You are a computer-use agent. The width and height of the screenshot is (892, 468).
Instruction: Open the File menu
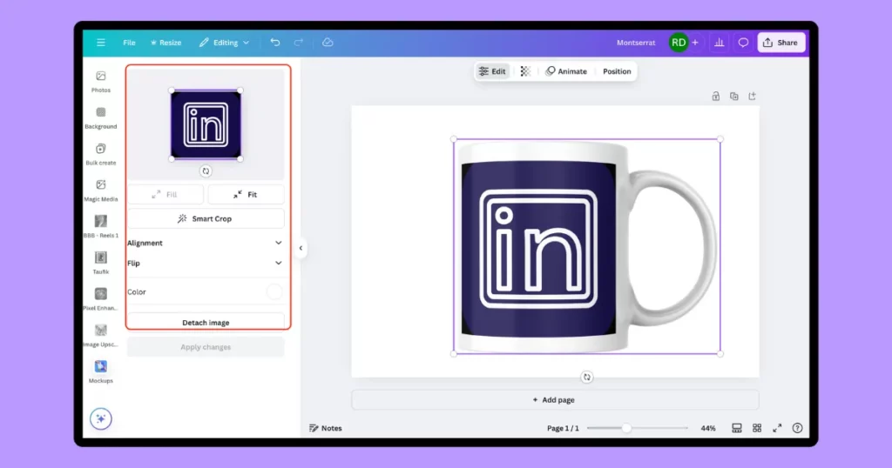129,42
